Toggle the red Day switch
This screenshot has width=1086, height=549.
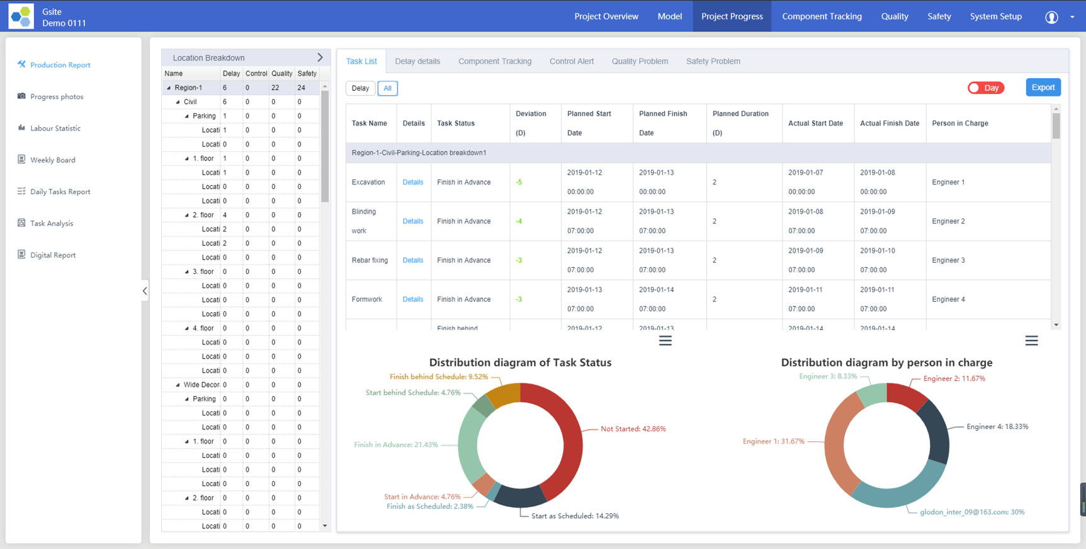tap(985, 88)
